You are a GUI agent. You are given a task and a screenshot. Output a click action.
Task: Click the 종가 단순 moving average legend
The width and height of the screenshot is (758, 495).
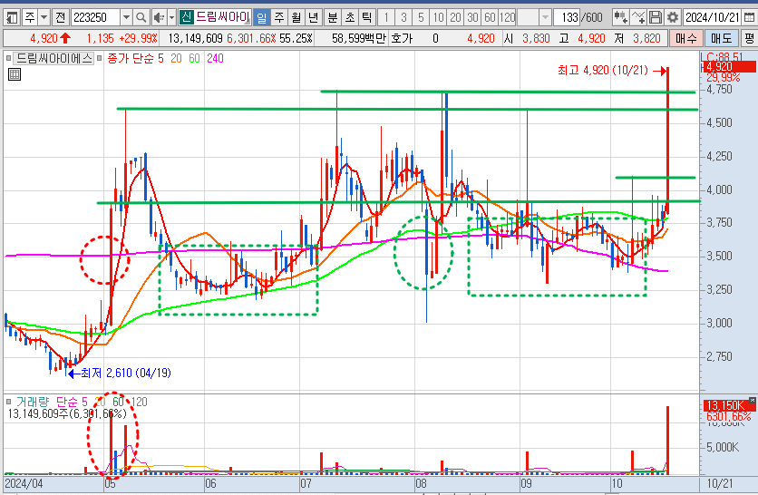tap(130, 59)
